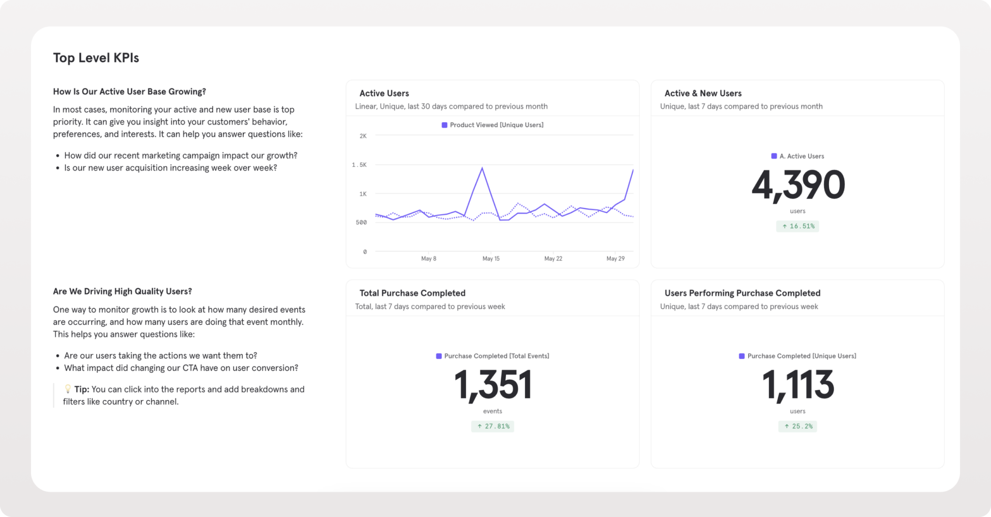Click the 1,351 events metric value
The height and width of the screenshot is (517, 991).
493,385
